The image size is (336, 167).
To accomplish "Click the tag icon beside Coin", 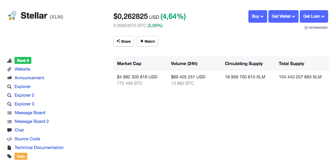I will pos(9,156).
